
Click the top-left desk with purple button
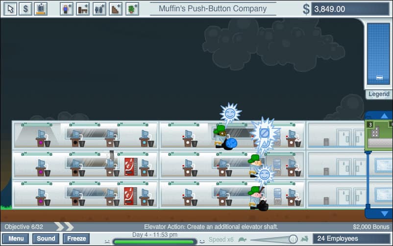pos(43,139)
